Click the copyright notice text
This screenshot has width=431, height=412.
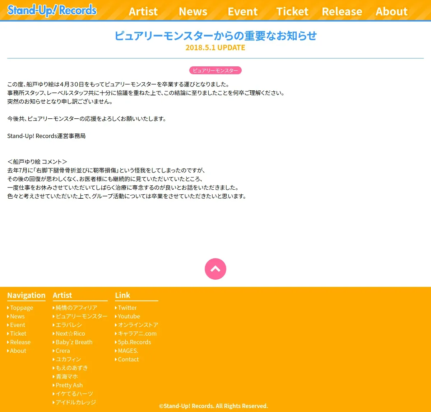(214, 406)
